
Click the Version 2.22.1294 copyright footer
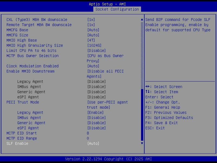108,159
